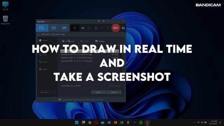Show hidden system tray icons
Viewport: 224px width, 126px height.
(x=194, y=122)
